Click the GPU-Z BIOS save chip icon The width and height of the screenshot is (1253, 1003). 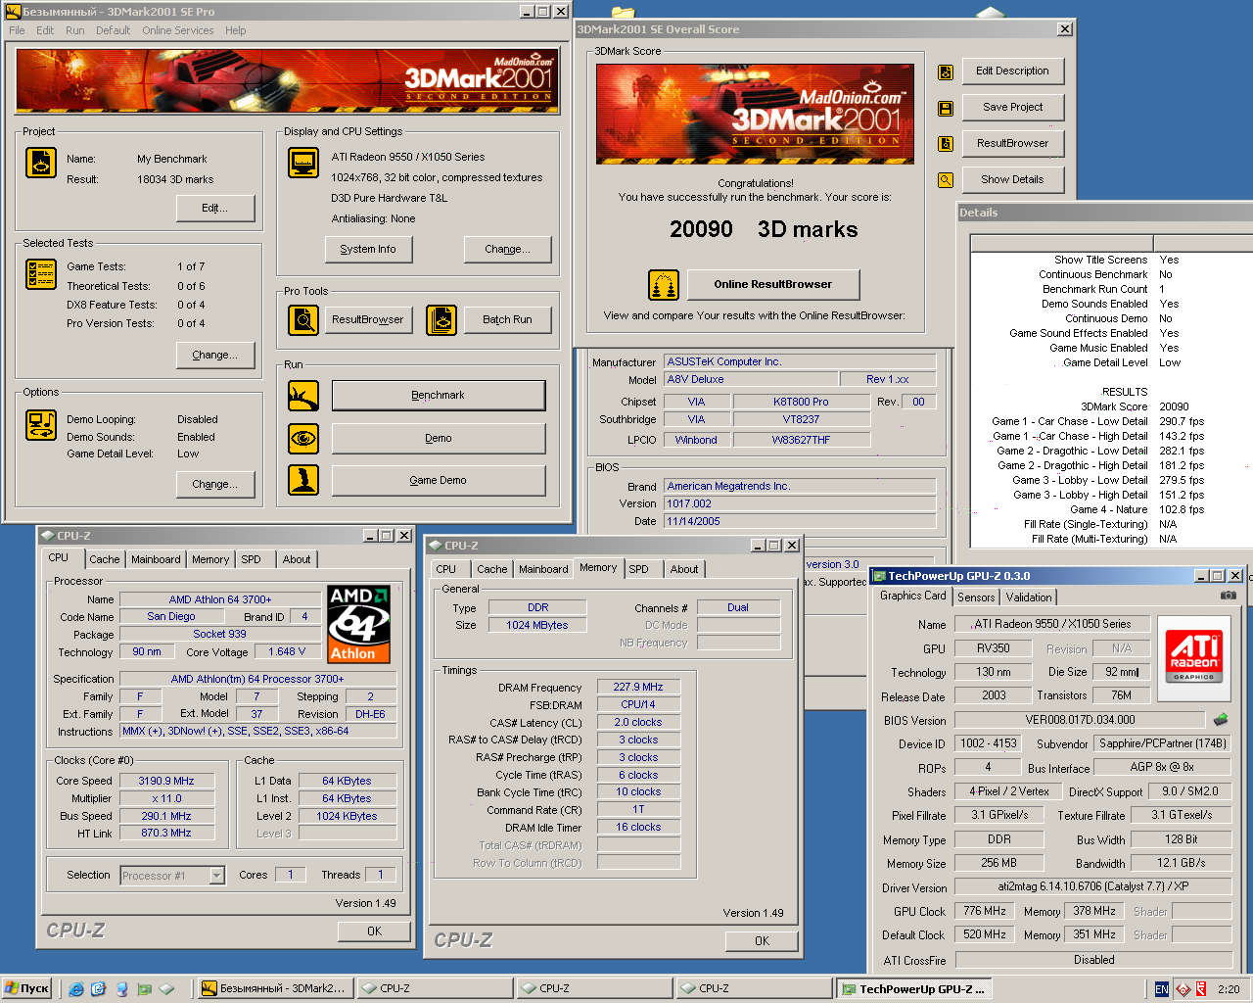pyautogui.click(x=1221, y=719)
